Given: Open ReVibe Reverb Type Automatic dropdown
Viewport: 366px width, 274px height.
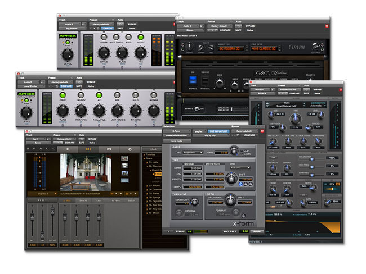Looking at the screenshot, I should click(318, 106).
